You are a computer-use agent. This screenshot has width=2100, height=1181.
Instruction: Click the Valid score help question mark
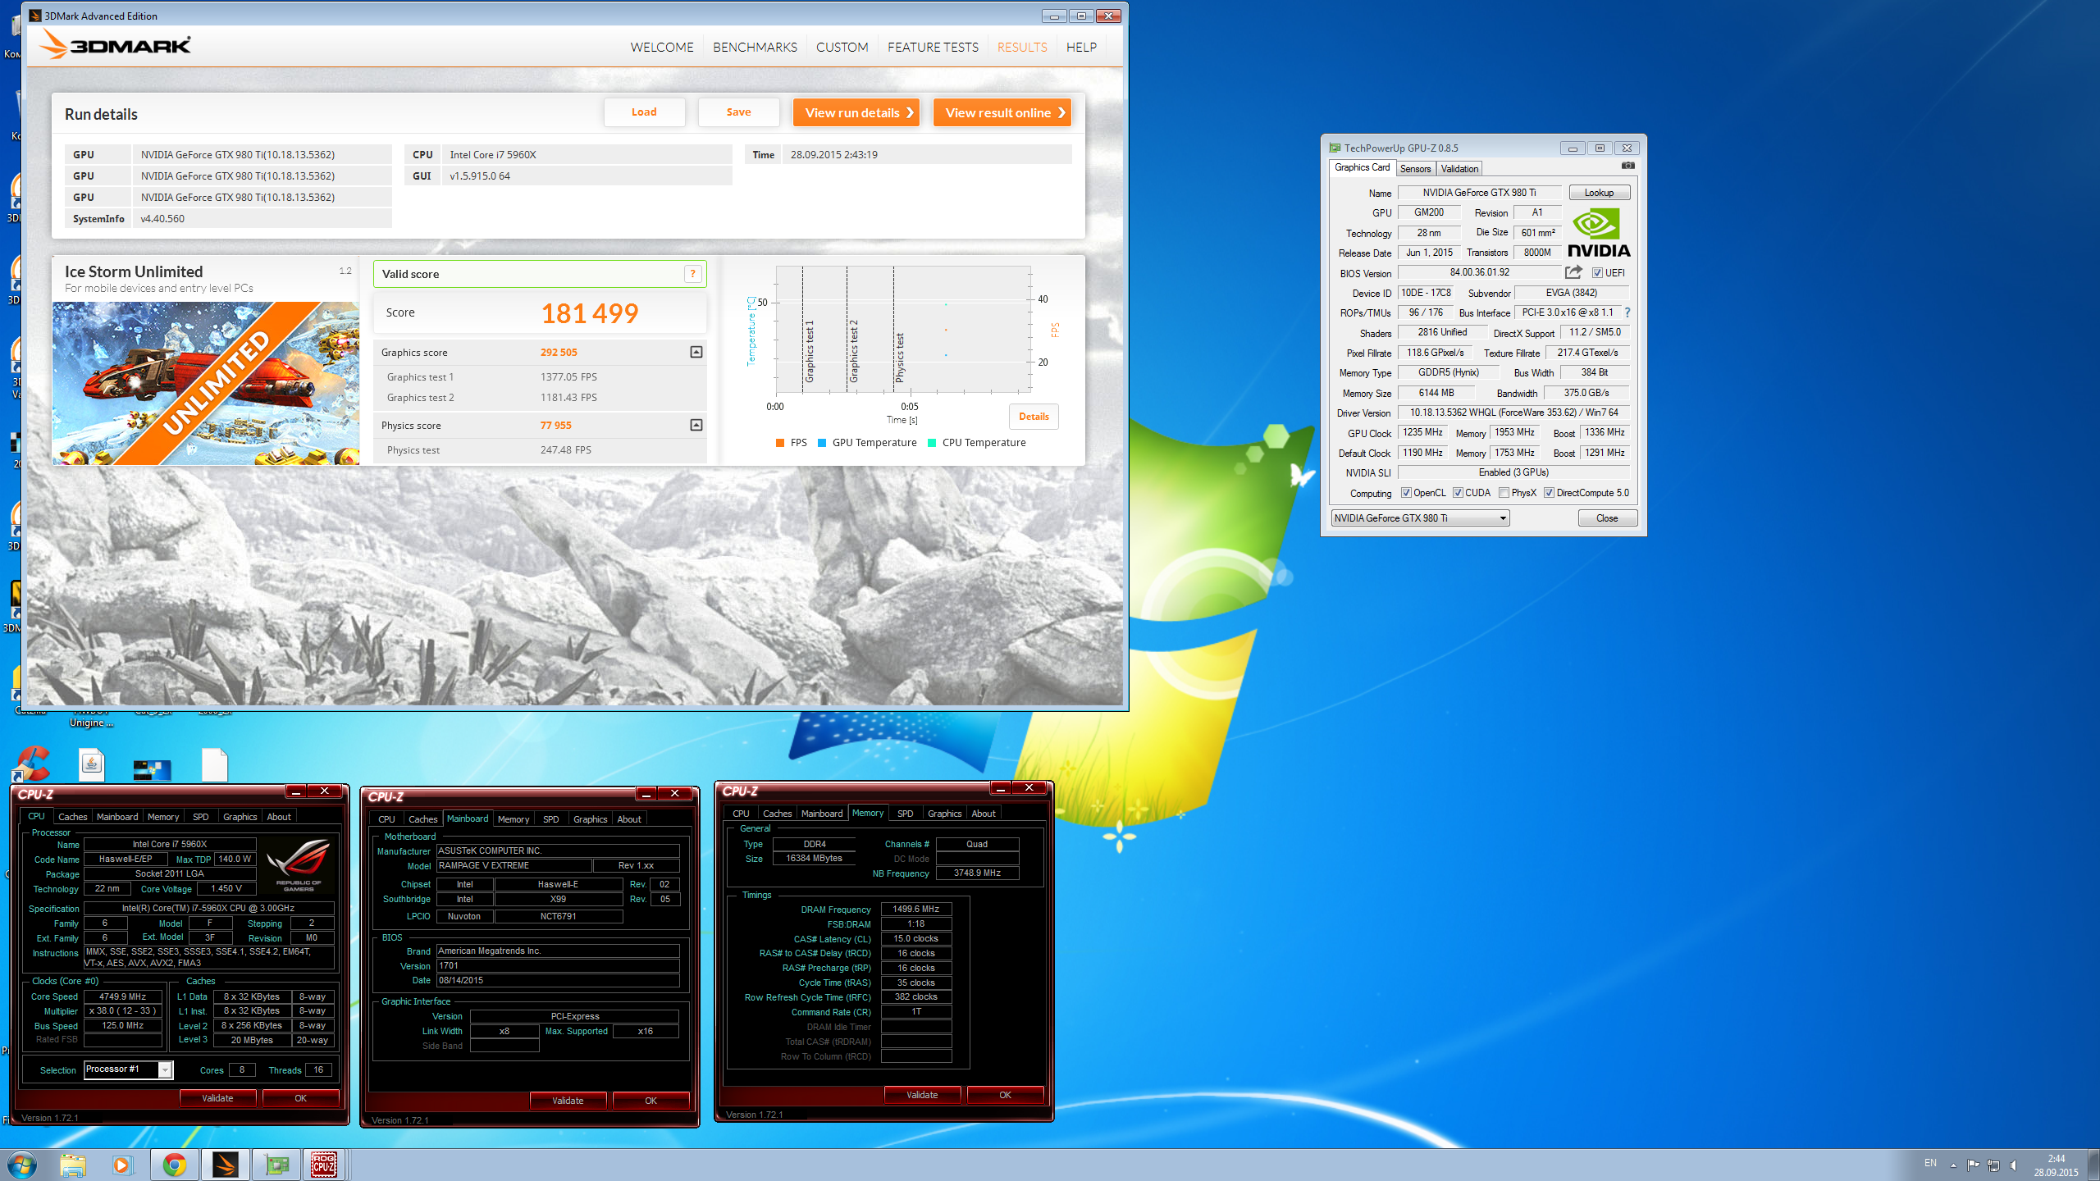coord(692,274)
